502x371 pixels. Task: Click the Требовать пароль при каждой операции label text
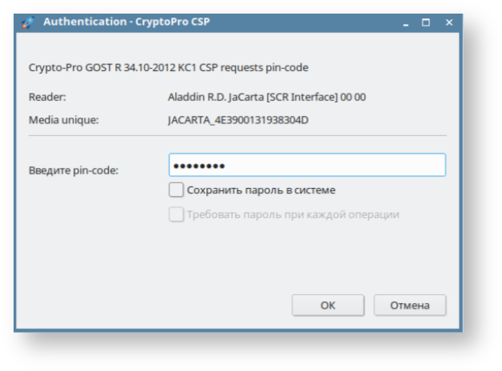tap(293, 214)
